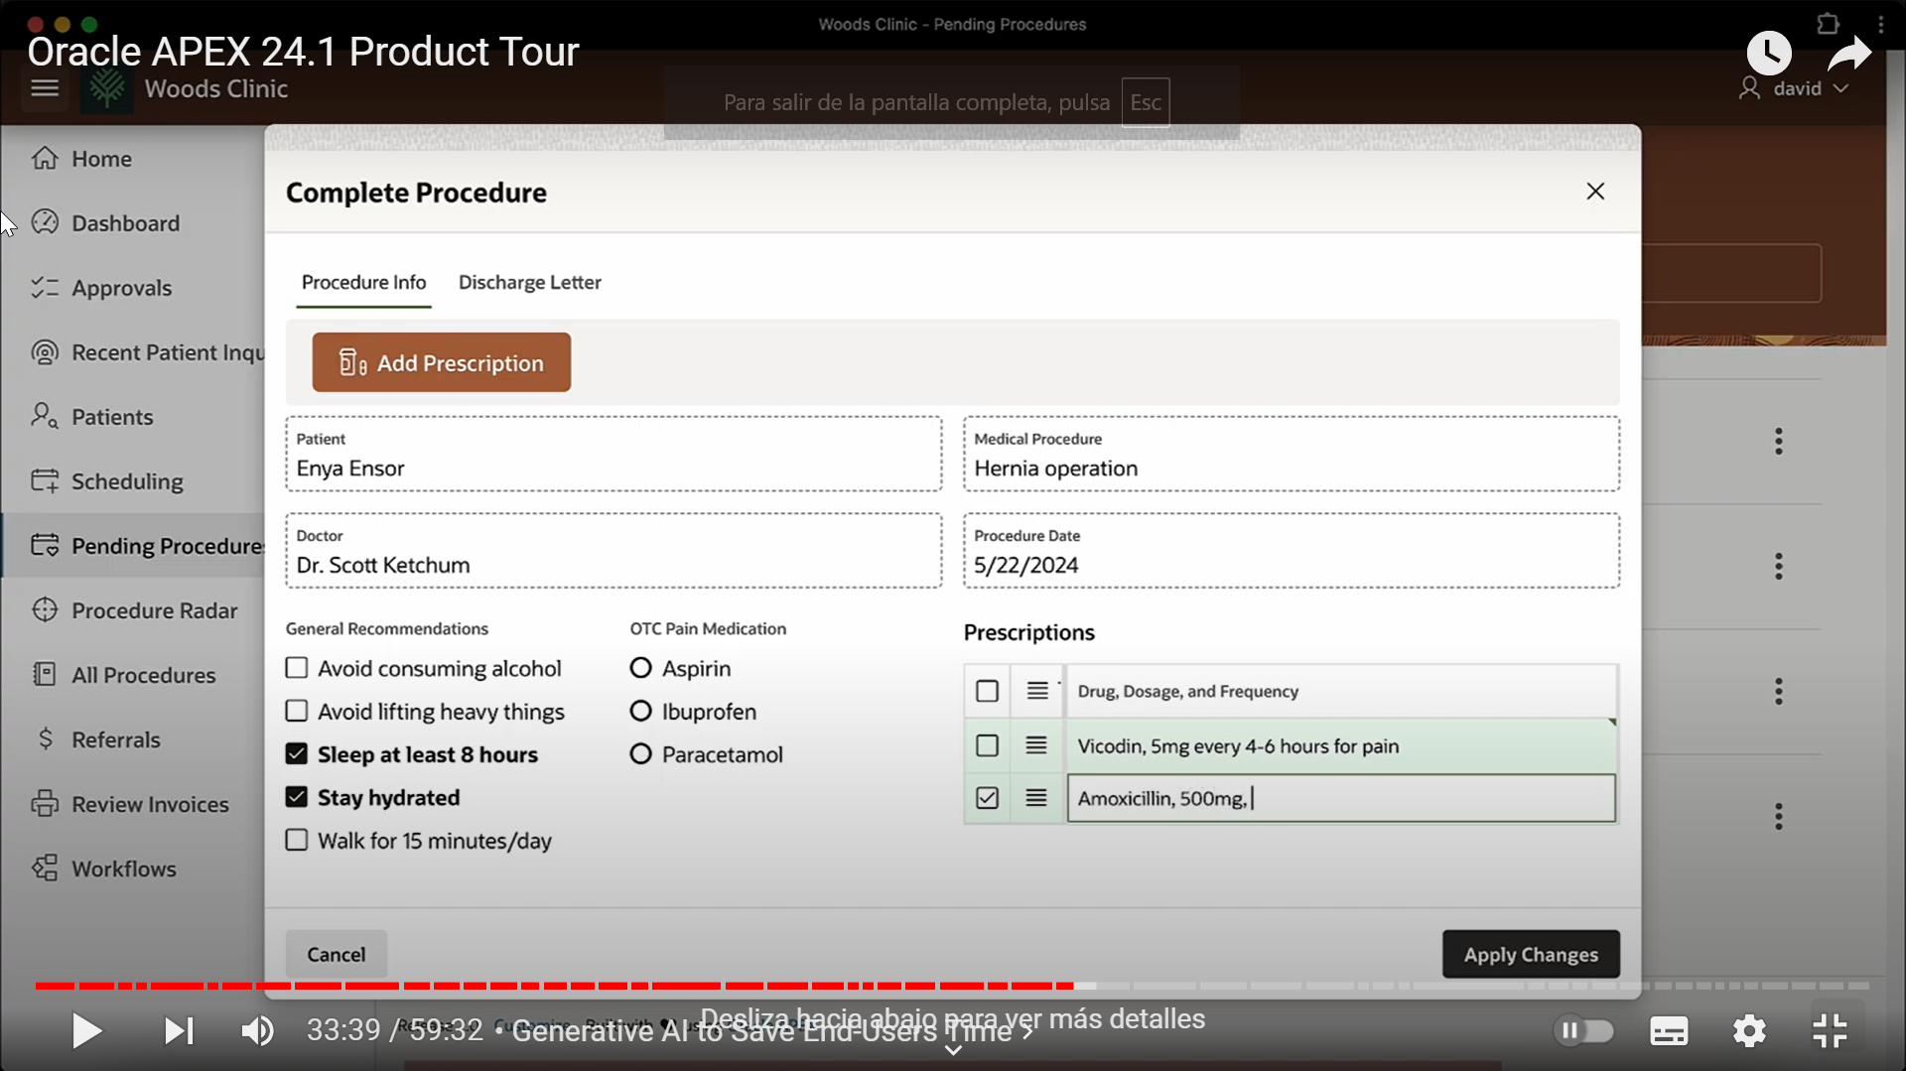Screen dimensions: 1906x1071
Task: Open Procedure Radar in the sidebar
Action: pyautogui.click(x=154, y=610)
